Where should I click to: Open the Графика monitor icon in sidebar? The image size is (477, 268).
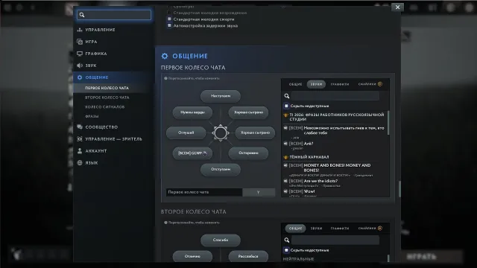point(80,54)
